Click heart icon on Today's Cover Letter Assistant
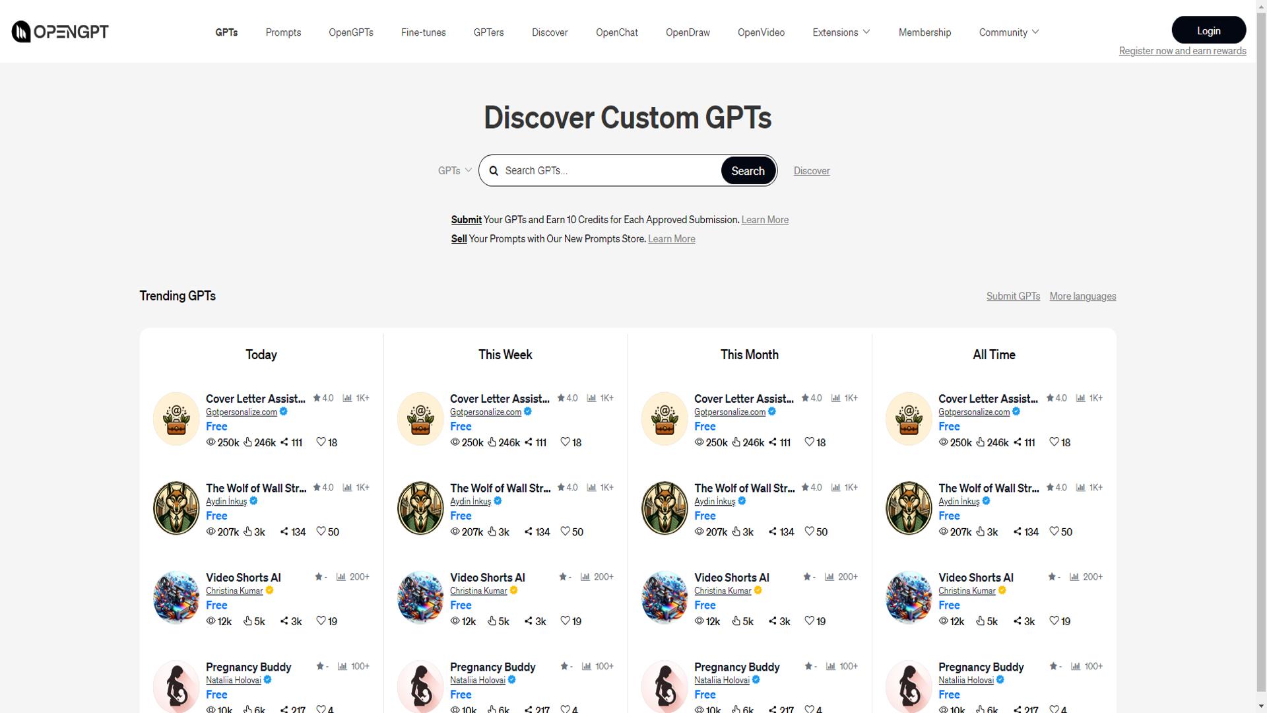 (321, 442)
